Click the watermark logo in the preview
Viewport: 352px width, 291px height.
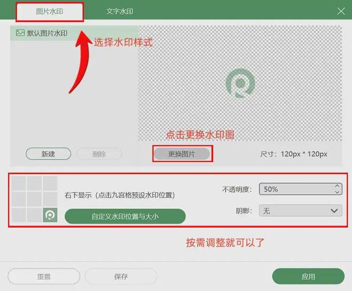click(x=240, y=84)
